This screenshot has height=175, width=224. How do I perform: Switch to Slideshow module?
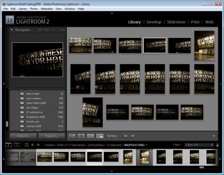[x=176, y=22]
